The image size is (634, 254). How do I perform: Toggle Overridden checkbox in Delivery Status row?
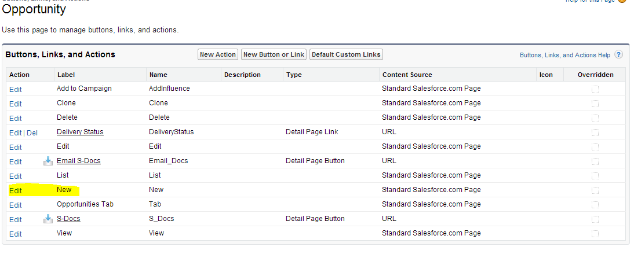coord(595,132)
